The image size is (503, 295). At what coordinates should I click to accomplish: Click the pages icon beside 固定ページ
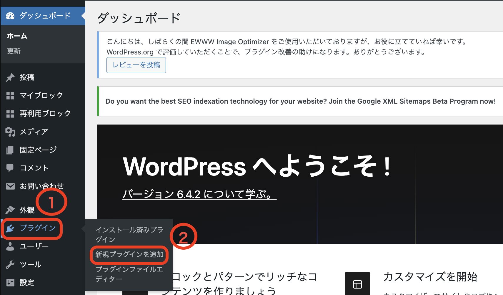10,150
